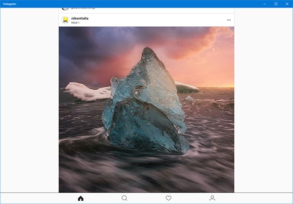This screenshot has width=293, height=204.
Task: Open the Nital location link
Action: coord(75,23)
